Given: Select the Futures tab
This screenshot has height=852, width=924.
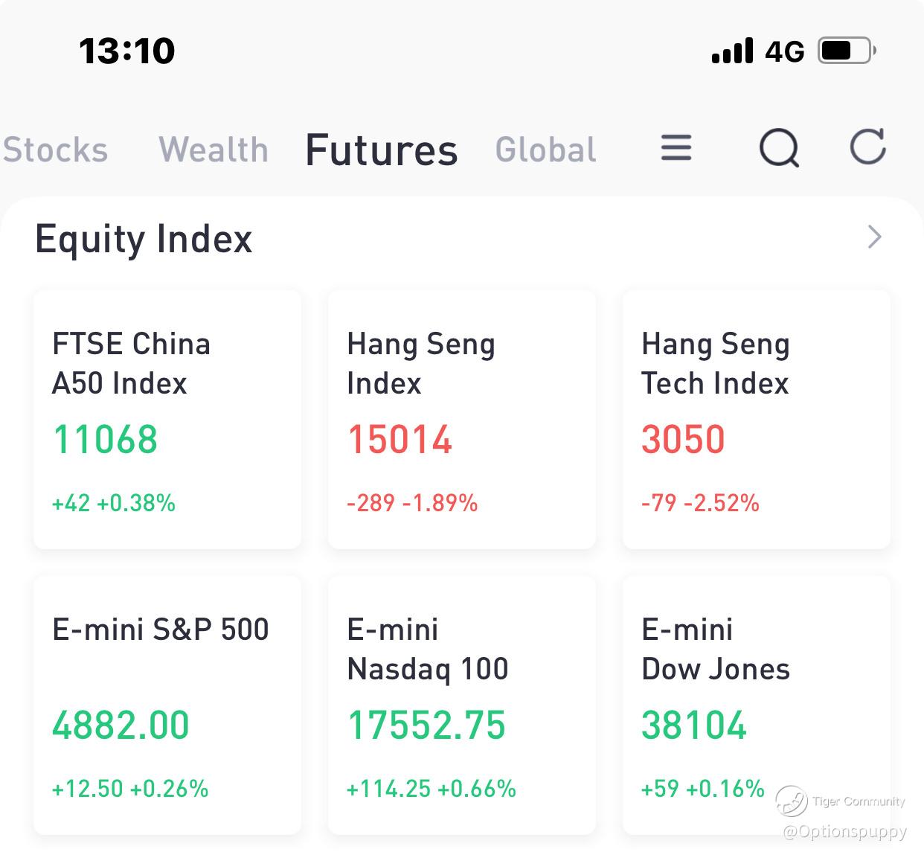Looking at the screenshot, I should 382,150.
